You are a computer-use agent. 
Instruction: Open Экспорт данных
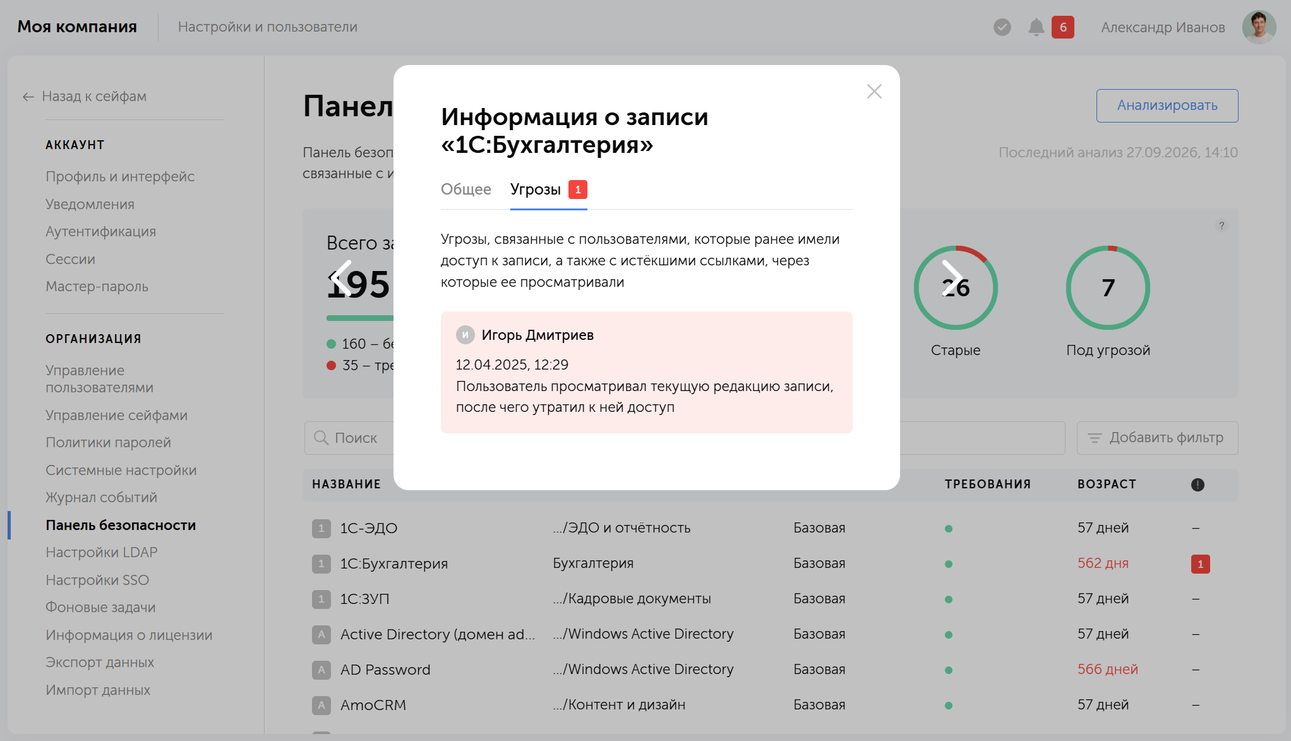tap(100, 663)
